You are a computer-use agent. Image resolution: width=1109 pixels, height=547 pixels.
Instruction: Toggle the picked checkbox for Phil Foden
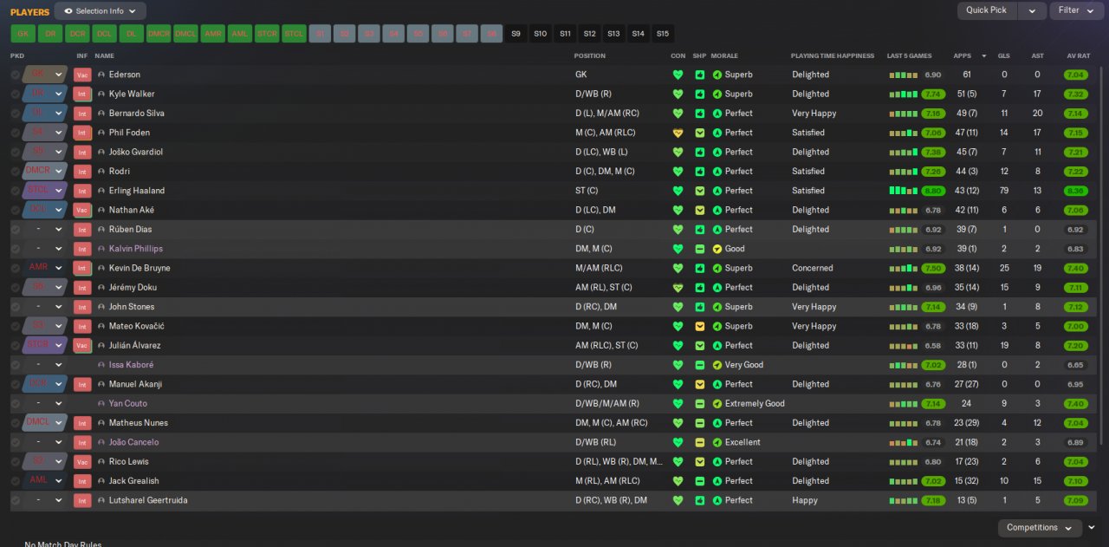coord(15,133)
